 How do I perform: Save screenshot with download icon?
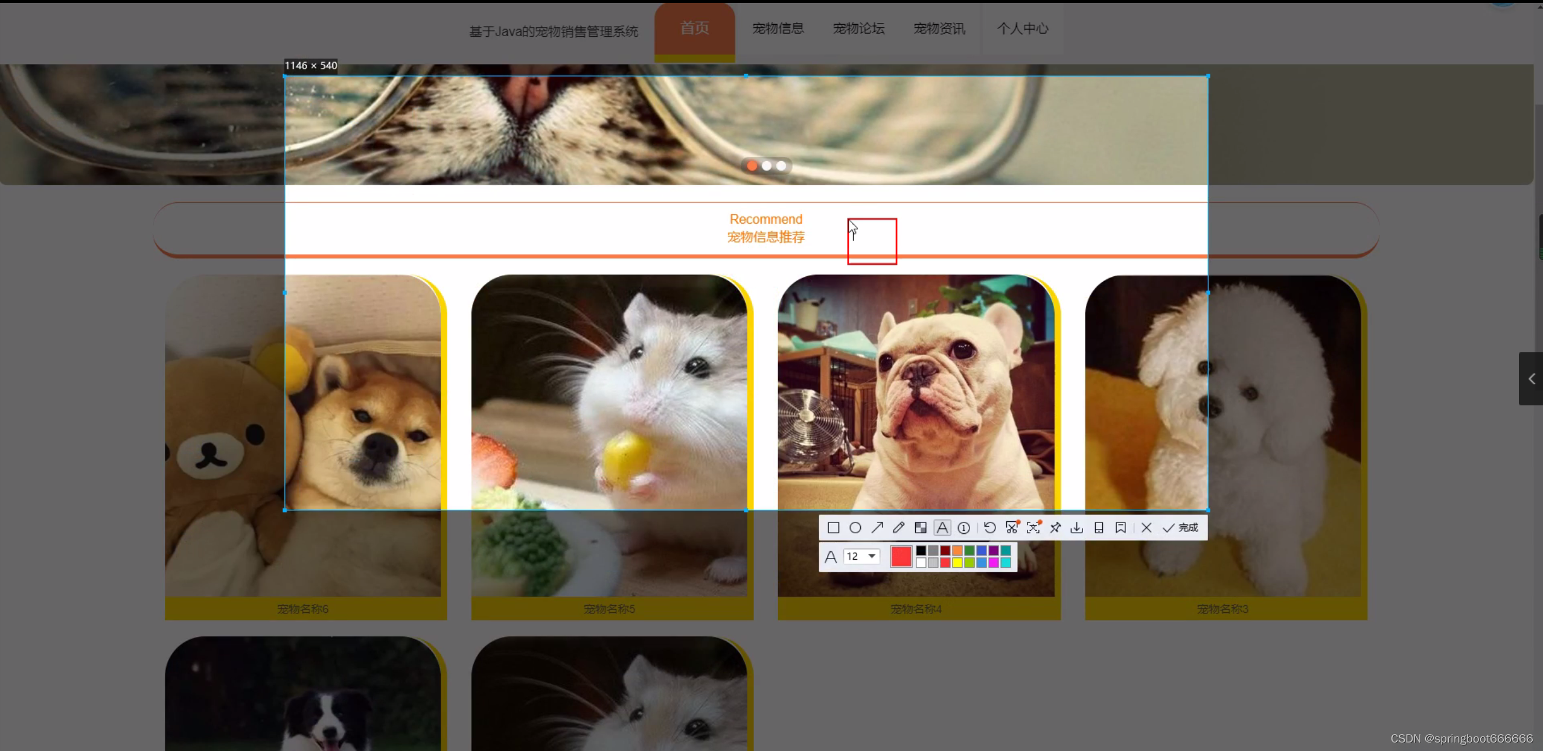1076,528
